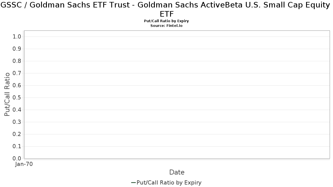Viewport: 333px width, 187px height.
Task: Click the Put/Call Ratio by Expiry subtitle
Action: point(167,21)
